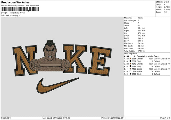Click the character face in the design
Image resolution: width=171 pixels, height=120 pixels.
[x=50, y=53]
